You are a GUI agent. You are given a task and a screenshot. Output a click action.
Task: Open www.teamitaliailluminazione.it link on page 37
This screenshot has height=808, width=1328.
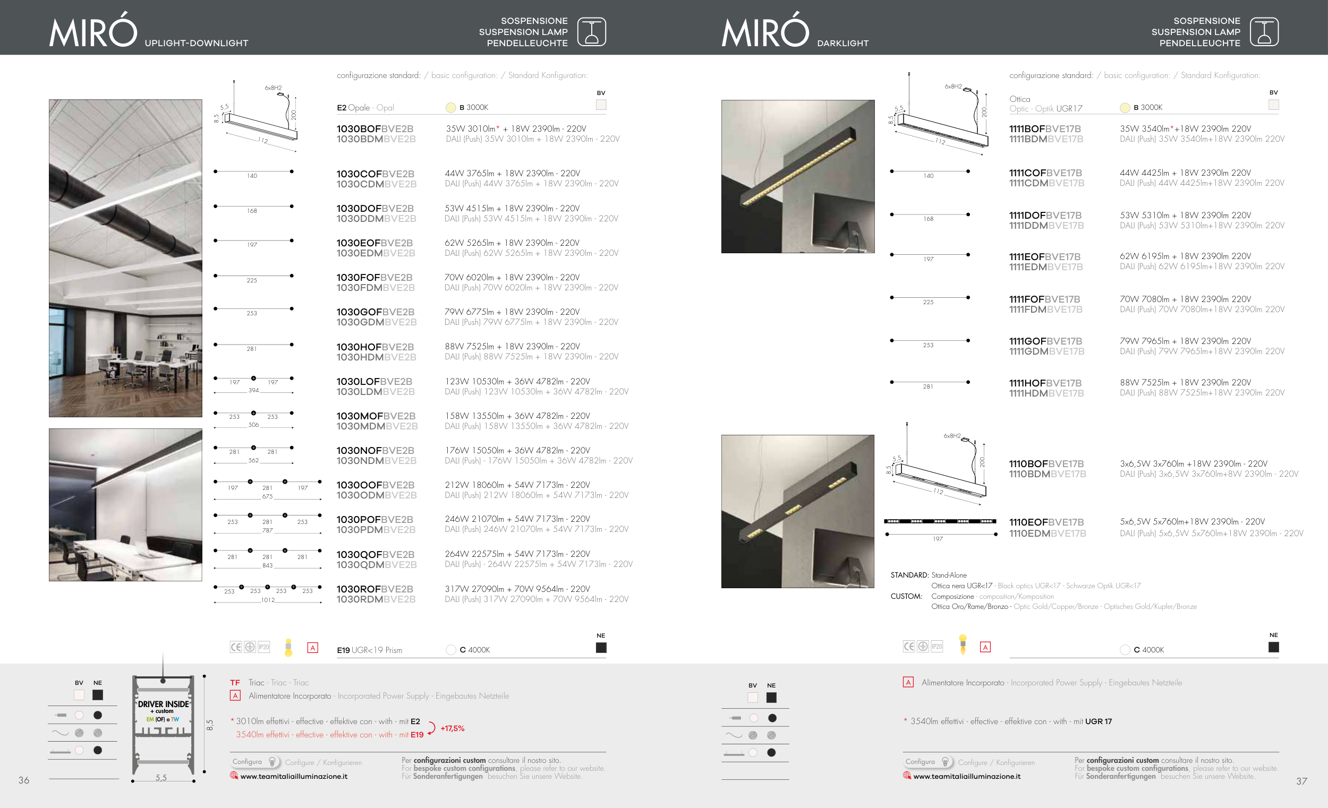pyautogui.click(x=966, y=776)
